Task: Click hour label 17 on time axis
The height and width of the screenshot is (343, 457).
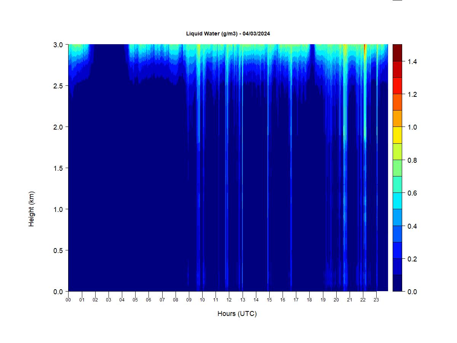Action: tap(296, 300)
